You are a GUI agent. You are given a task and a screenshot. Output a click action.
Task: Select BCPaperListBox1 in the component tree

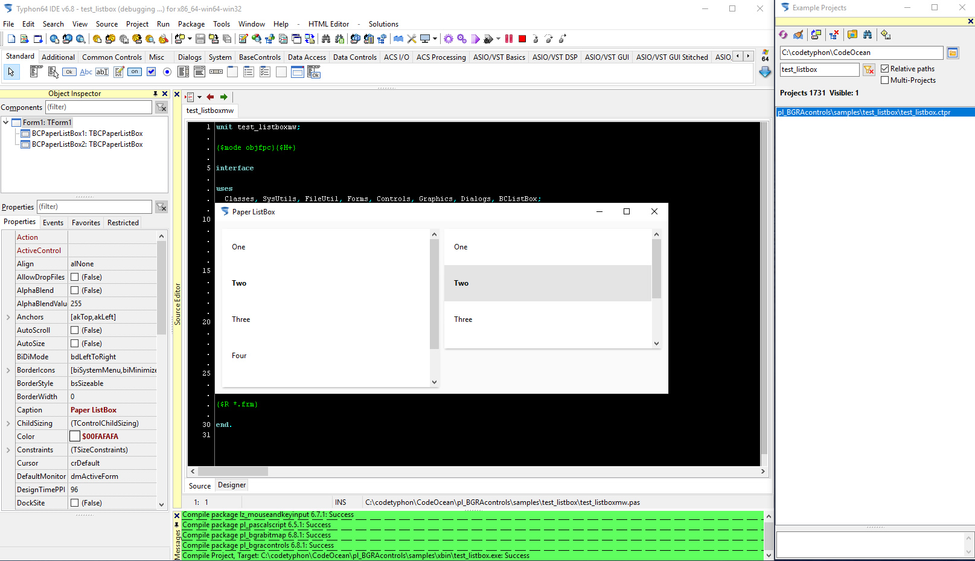[x=88, y=133]
